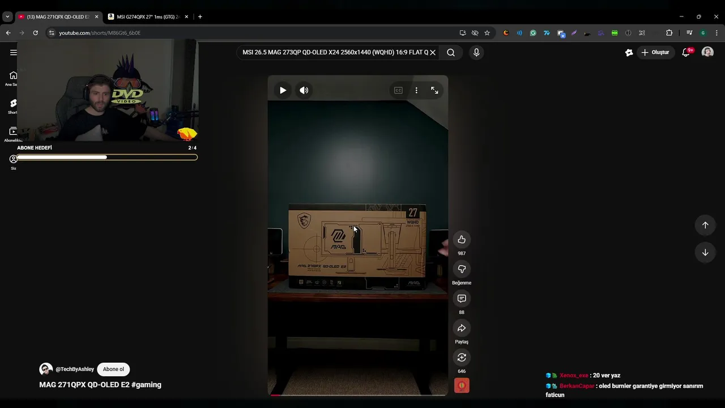Like the Short with 987 likes
Screen dimensions: 725x408
pos(462,239)
